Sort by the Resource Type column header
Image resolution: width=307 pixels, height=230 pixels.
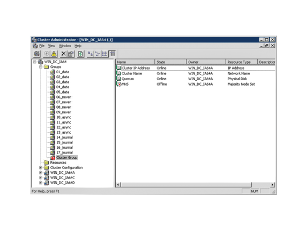point(242,62)
